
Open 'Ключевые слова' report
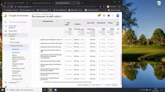18,68
